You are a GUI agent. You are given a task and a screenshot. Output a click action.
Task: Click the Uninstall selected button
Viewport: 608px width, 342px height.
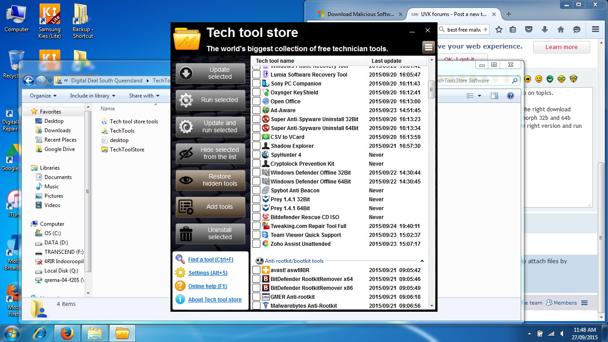tap(211, 234)
